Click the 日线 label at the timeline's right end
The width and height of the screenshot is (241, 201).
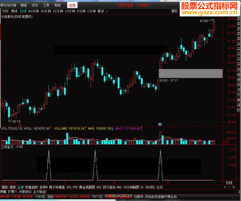(229, 183)
